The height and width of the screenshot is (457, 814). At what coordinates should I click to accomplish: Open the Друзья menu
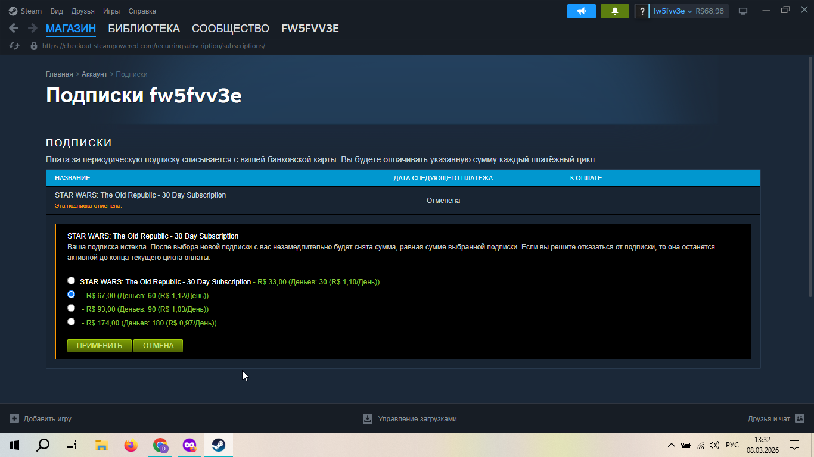[x=83, y=11]
